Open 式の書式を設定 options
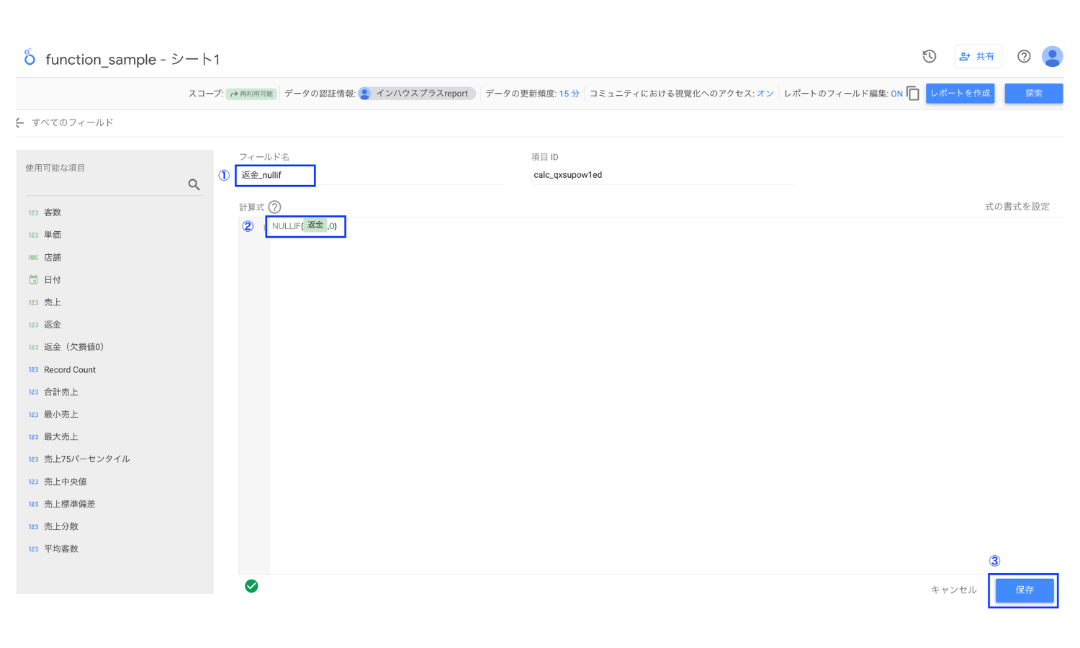This screenshot has width=1080, height=648. (x=1018, y=206)
